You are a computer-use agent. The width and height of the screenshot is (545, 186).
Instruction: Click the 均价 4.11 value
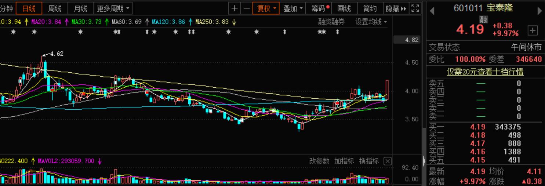534,171
